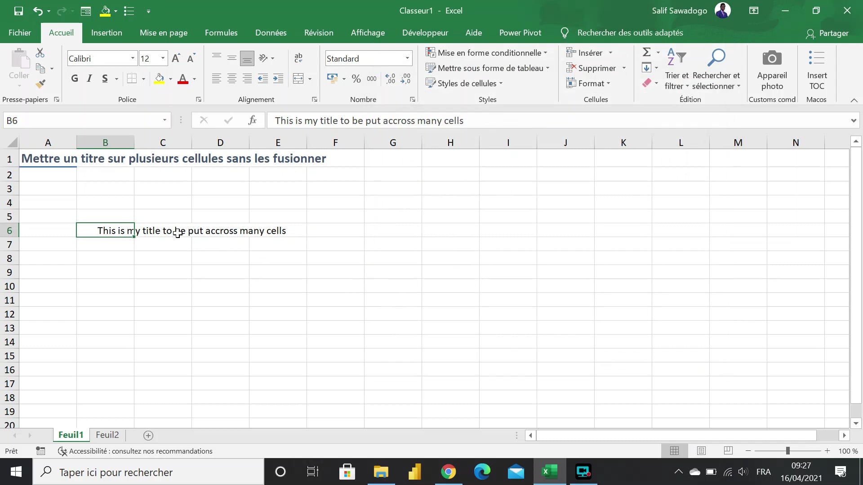Open Mise en forme conditionnelle menu
The image size is (863, 485).
(x=486, y=53)
